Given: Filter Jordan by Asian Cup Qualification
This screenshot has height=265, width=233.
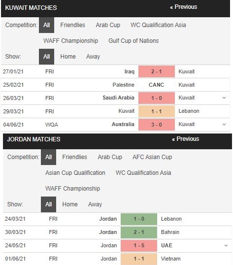Looking at the screenshot, I should 75,173.
